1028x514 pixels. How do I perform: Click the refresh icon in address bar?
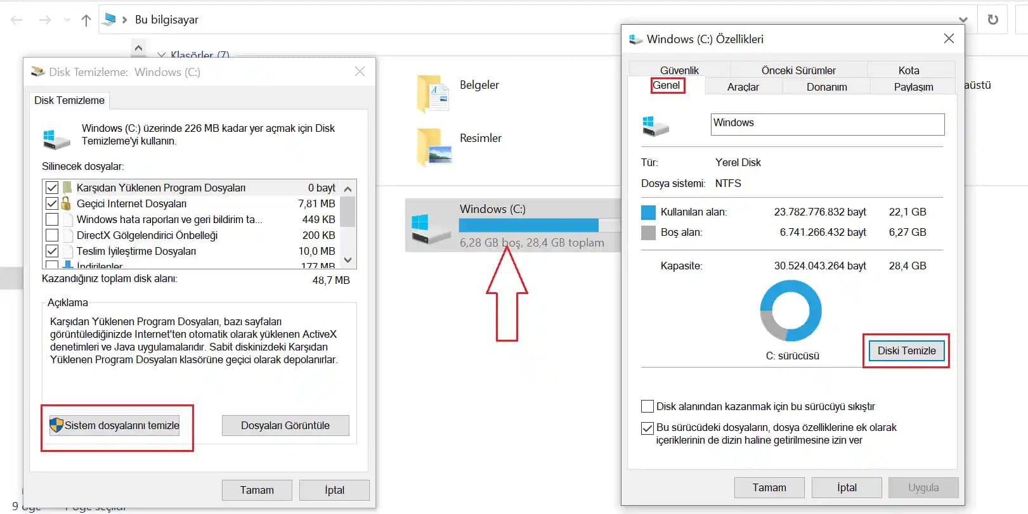point(992,20)
